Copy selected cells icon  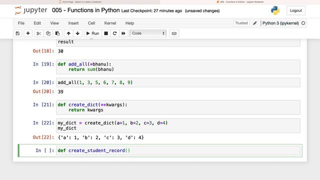point(48,33)
